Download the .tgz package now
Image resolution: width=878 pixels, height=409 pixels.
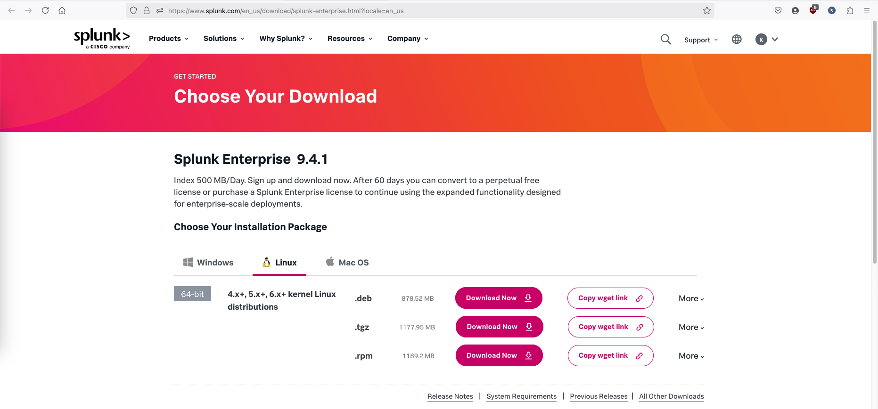[x=499, y=327]
